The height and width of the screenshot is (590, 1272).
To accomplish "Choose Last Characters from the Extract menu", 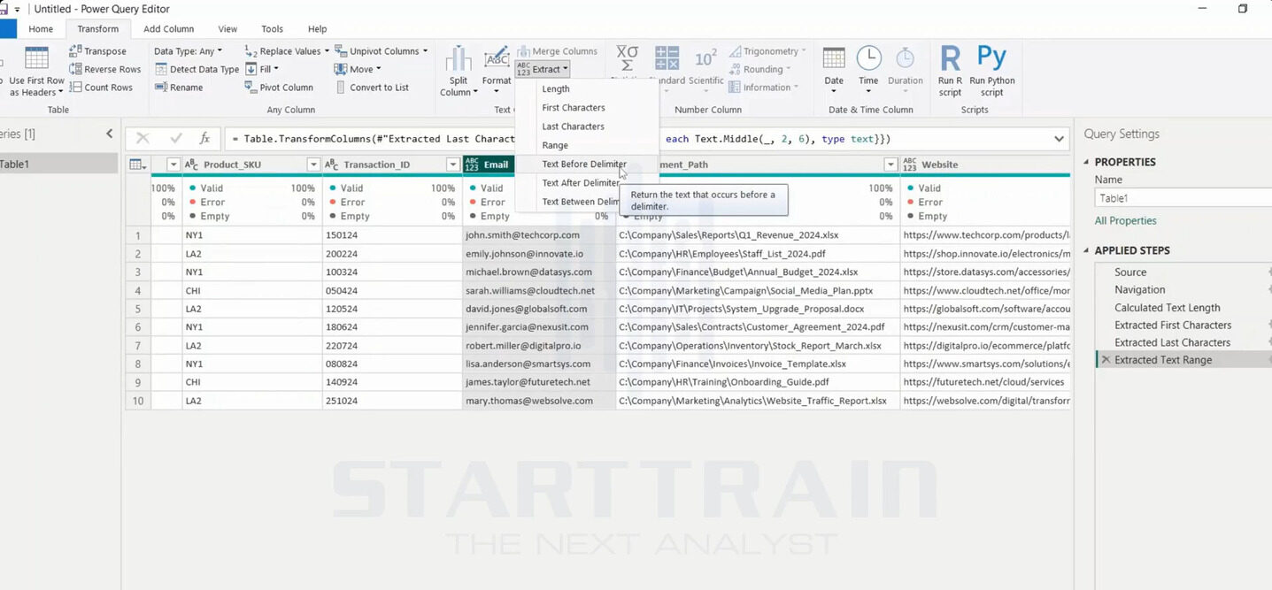I will 587,126.
